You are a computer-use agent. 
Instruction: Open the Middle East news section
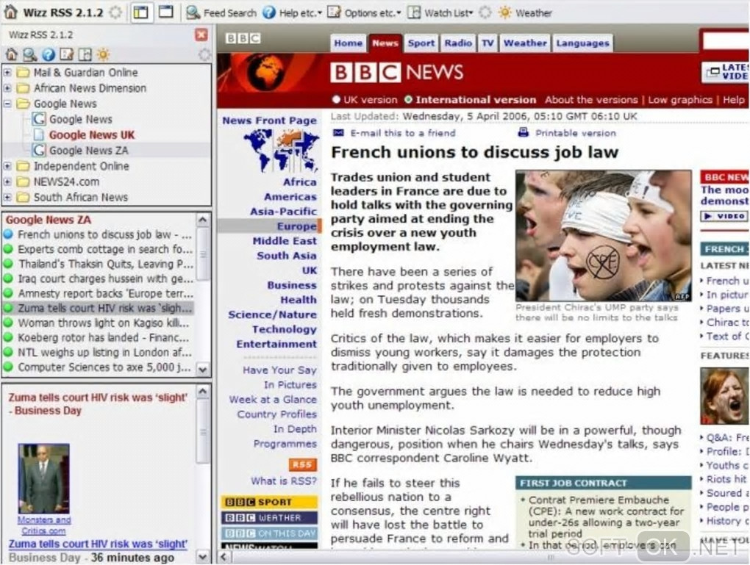pos(285,241)
